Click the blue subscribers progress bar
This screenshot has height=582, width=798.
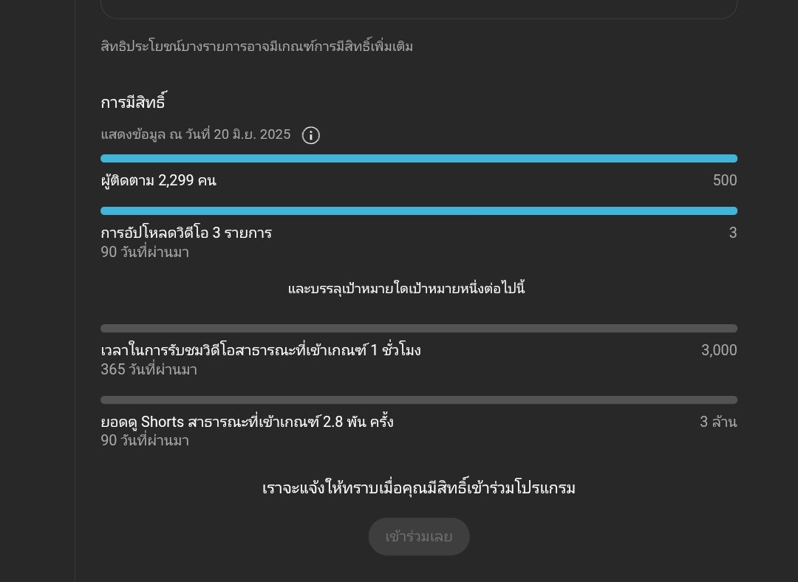(x=419, y=159)
